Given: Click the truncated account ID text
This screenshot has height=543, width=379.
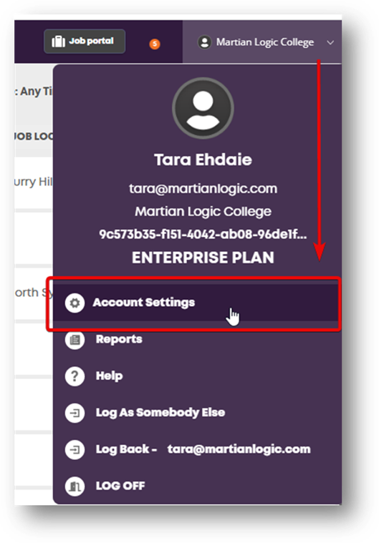Looking at the screenshot, I should click(x=203, y=235).
